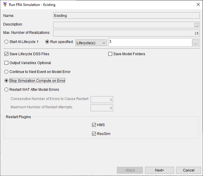The image size is (203, 176).
Task: Click the lifecycle number field containing 3
Action: [x=149, y=43]
